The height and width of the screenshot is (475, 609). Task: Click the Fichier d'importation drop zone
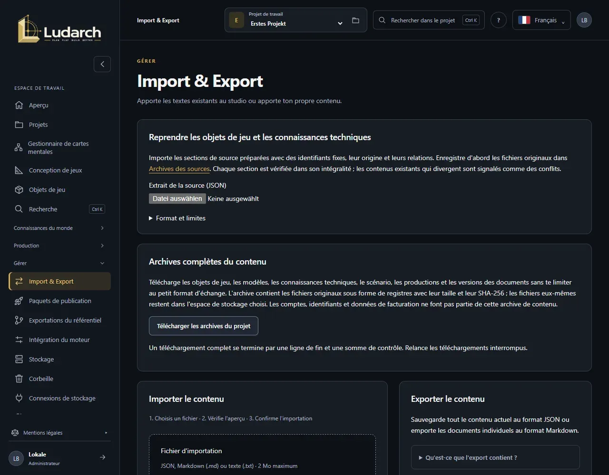pos(262,455)
